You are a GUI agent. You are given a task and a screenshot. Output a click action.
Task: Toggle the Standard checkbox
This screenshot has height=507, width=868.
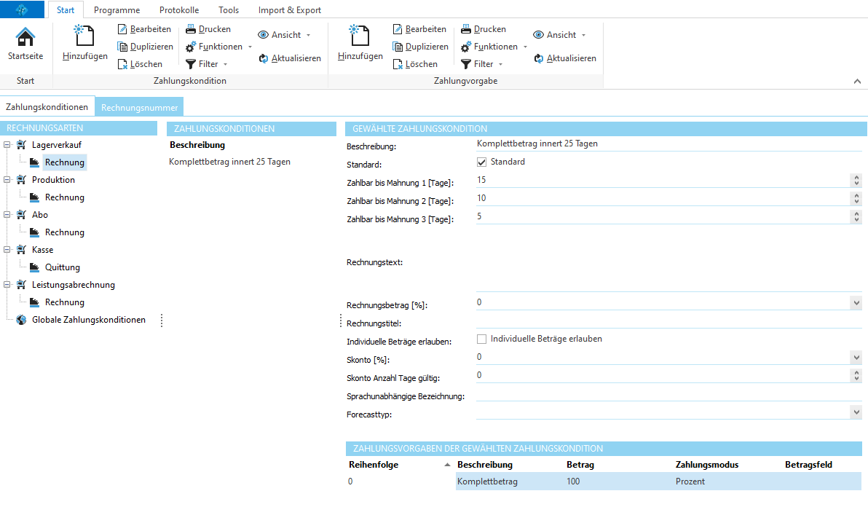481,162
